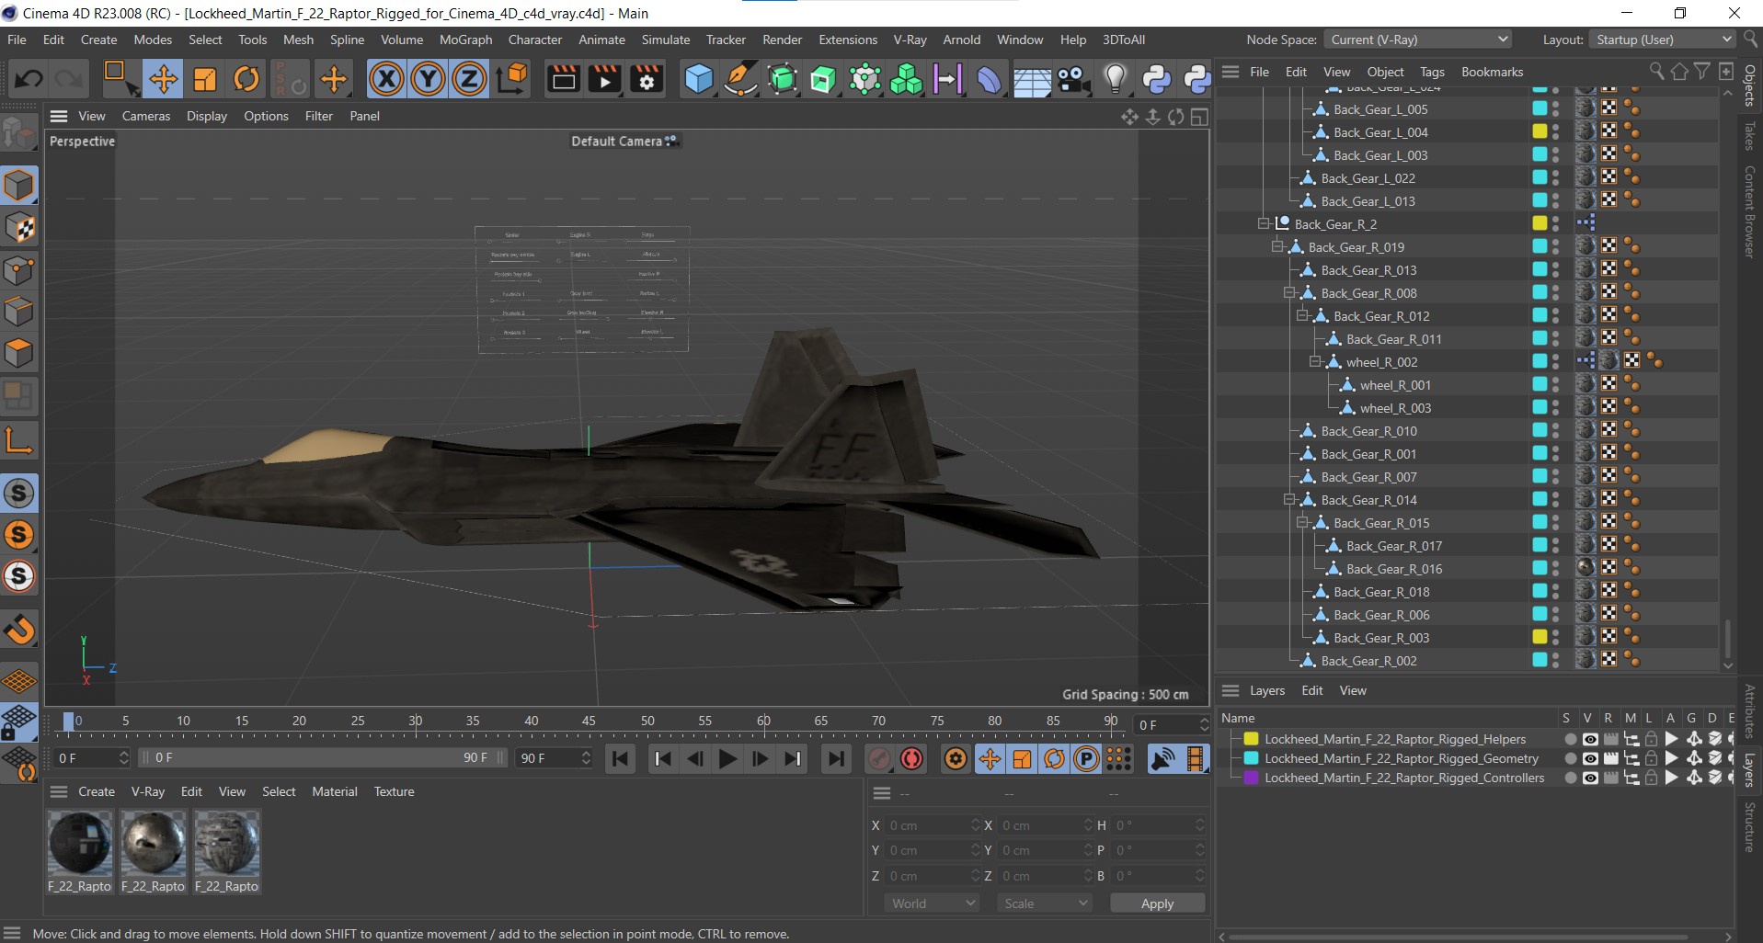
Task: Select the Move tool in top toolbar
Action: tap(163, 79)
